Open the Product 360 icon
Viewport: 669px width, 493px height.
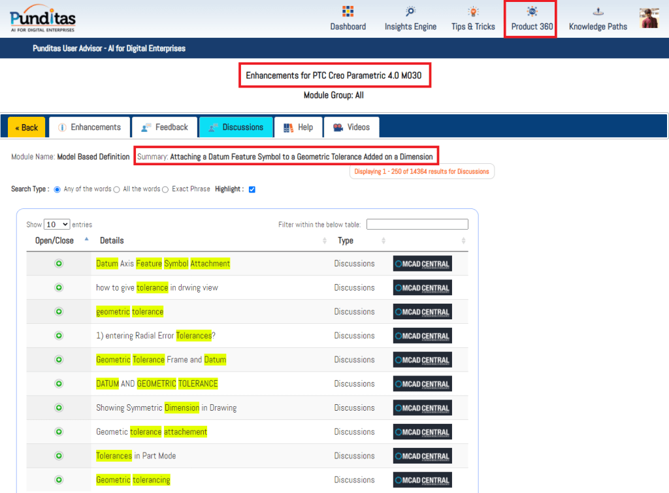coord(532,12)
